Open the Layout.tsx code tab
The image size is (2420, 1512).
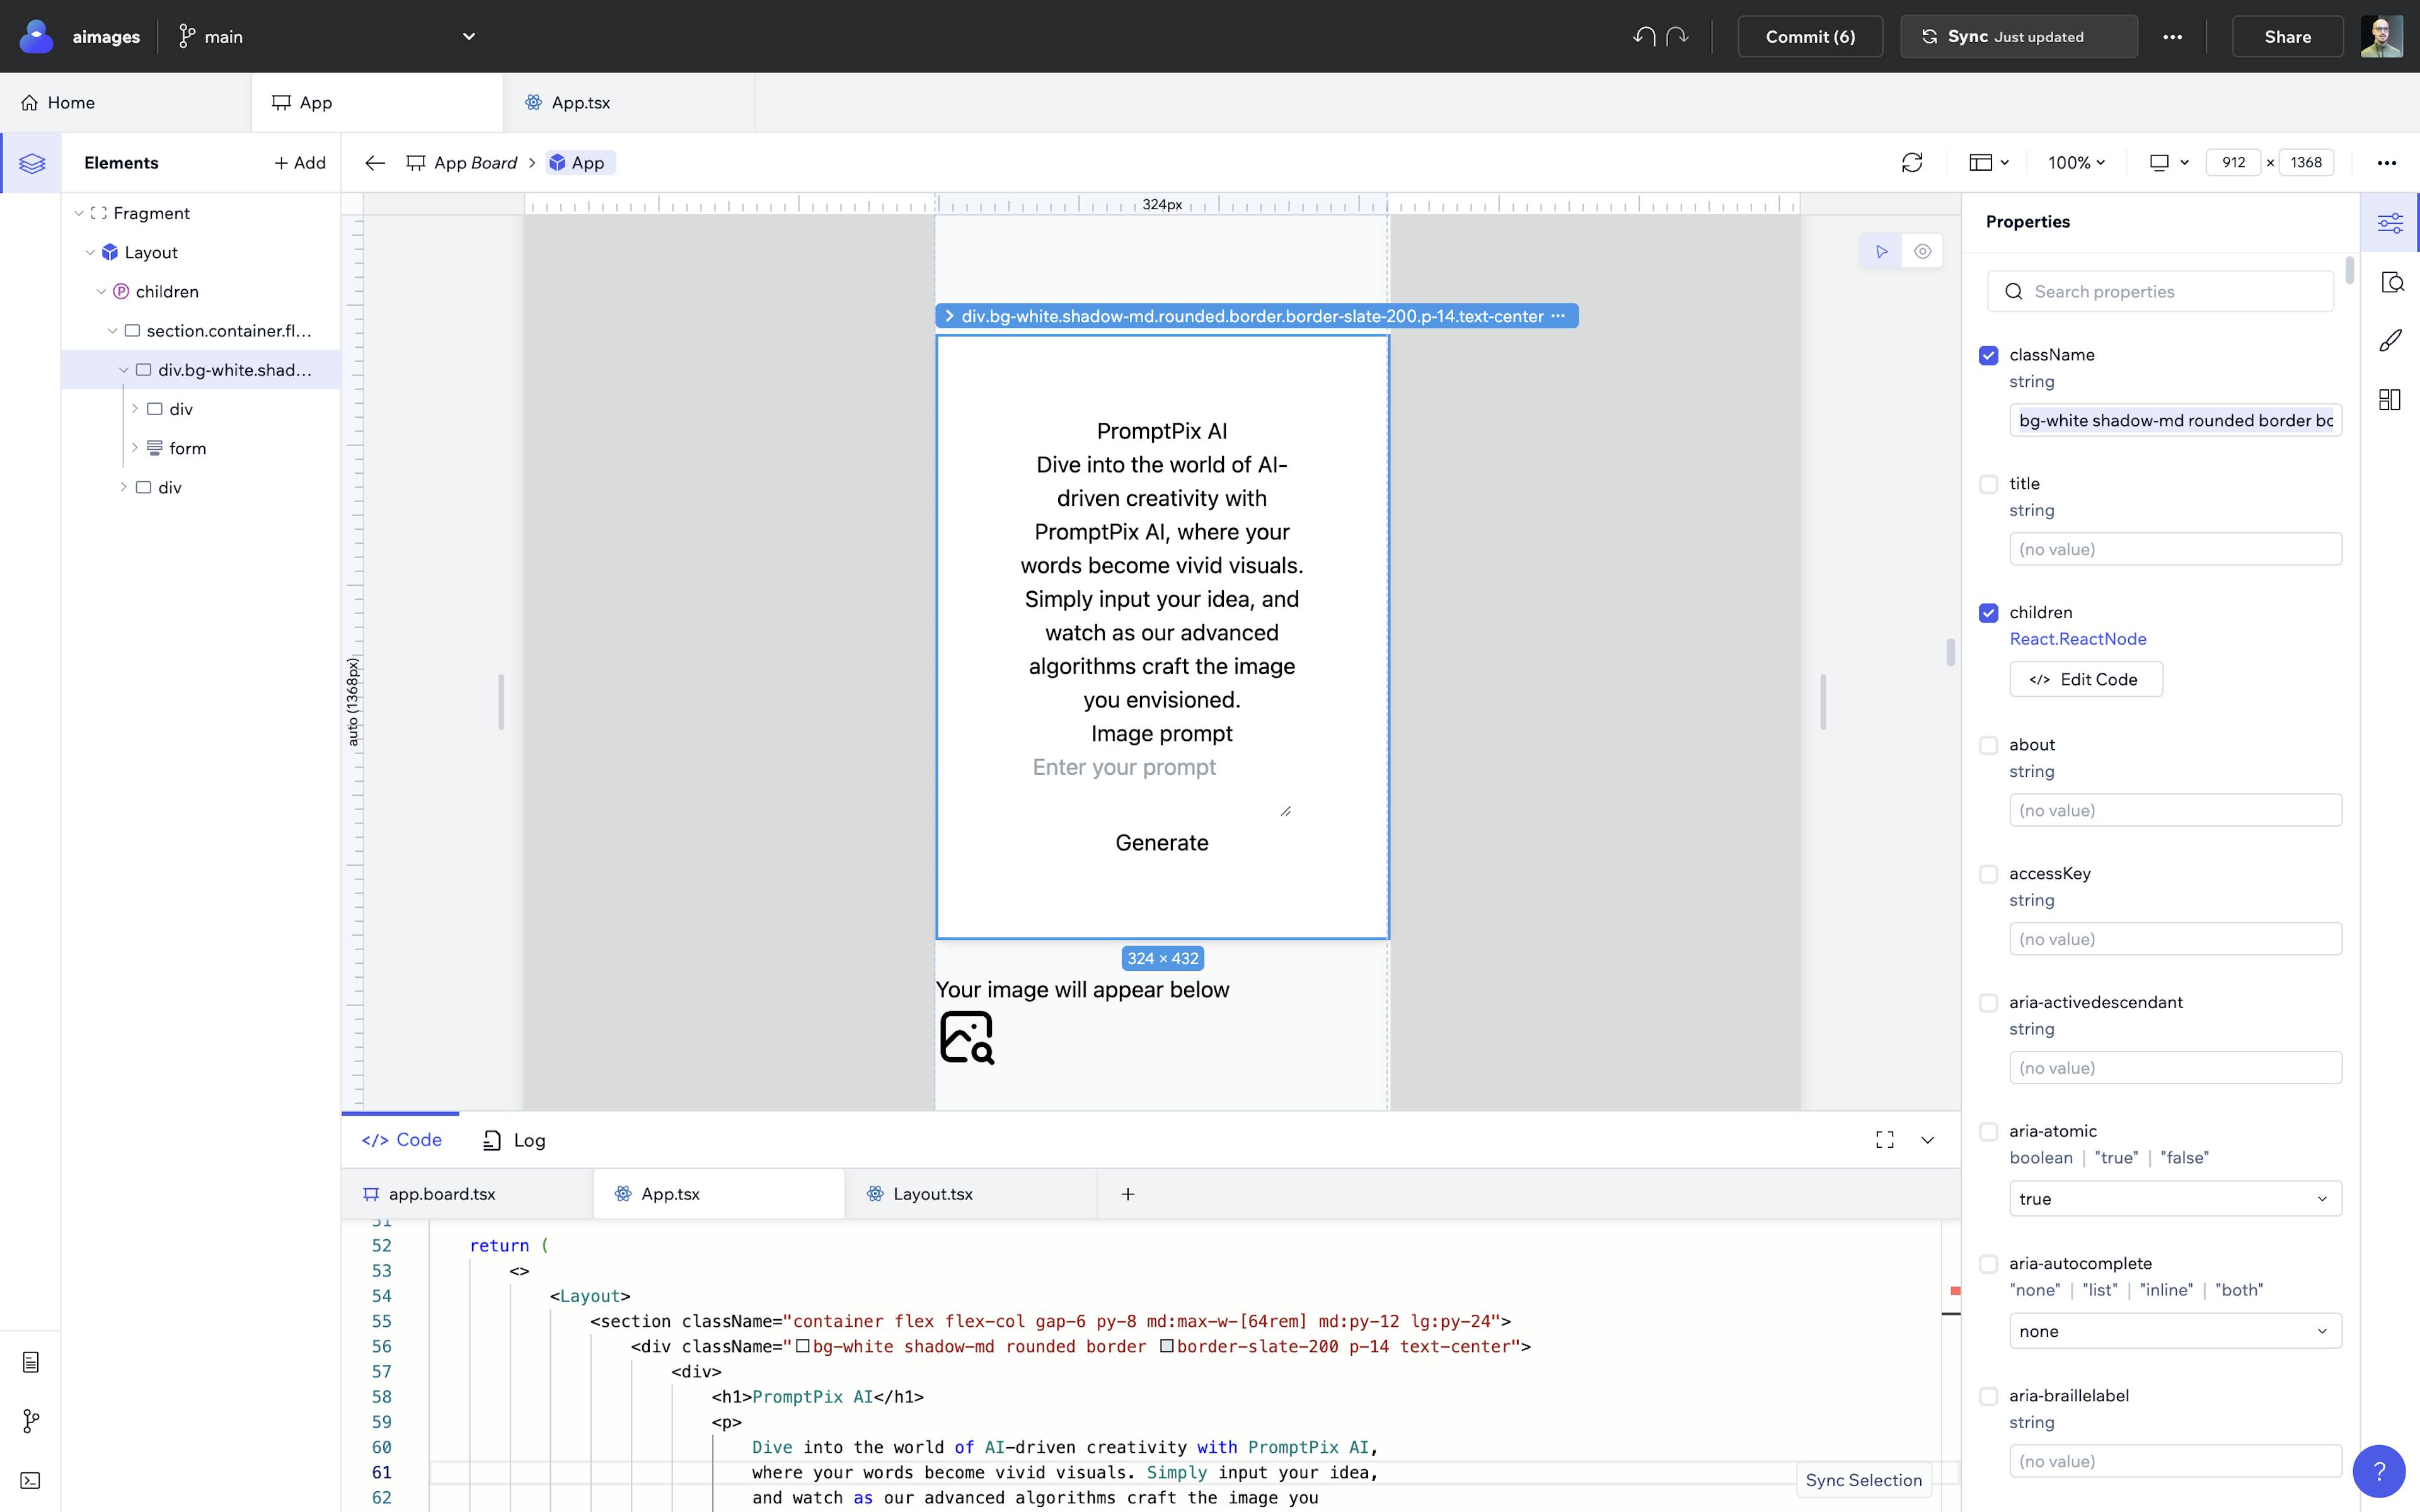(x=931, y=1194)
